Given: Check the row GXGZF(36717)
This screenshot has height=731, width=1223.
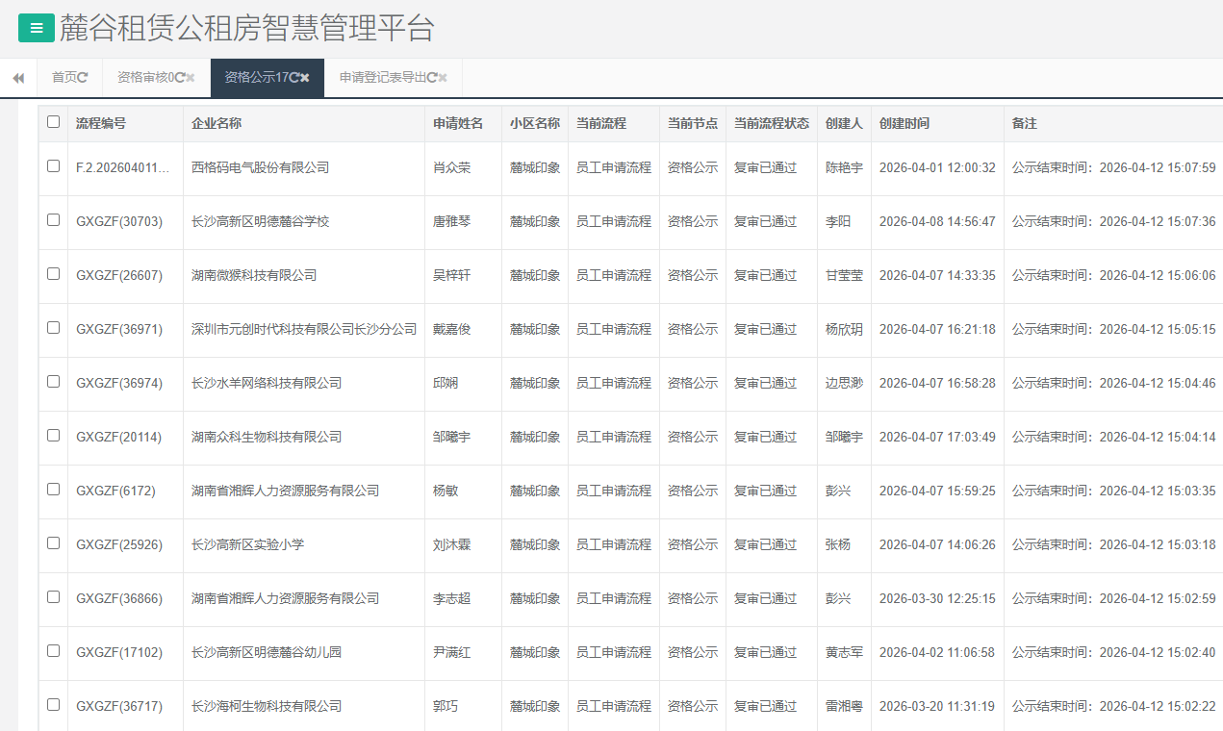Looking at the screenshot, I should coord(53,705).
